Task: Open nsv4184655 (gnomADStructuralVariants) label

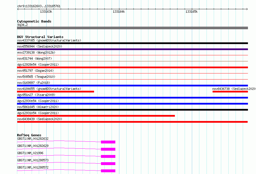Action: pos(49,89)
